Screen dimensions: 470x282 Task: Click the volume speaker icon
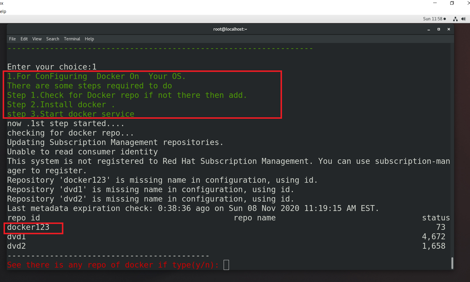pos(464,19)
